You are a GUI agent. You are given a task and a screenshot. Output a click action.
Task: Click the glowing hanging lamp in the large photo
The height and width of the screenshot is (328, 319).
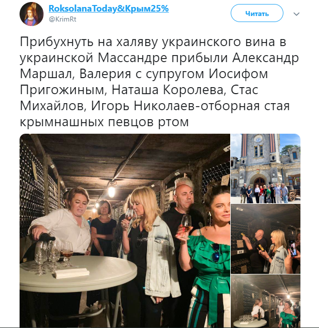[x=111, y=191]
